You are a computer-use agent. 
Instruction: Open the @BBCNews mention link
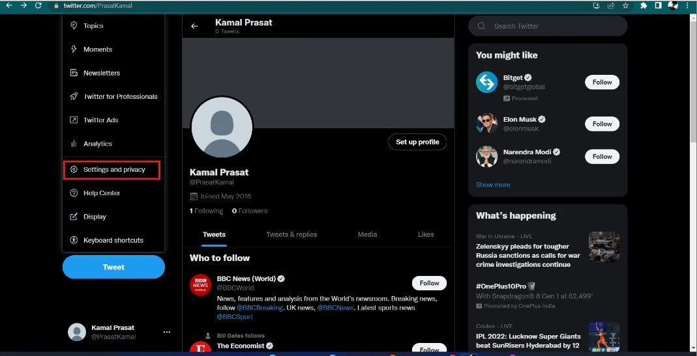click(x=336, y=308)
